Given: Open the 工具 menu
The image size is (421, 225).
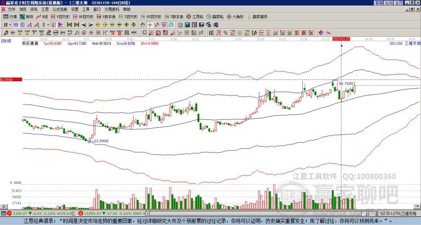Looking at the screenshot, I should [x=86, y=9].
